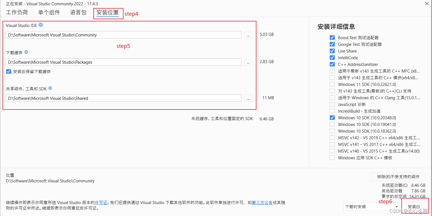Check IncrediBuild - 生成加速

pyautogui.click(x=332, y=111)
